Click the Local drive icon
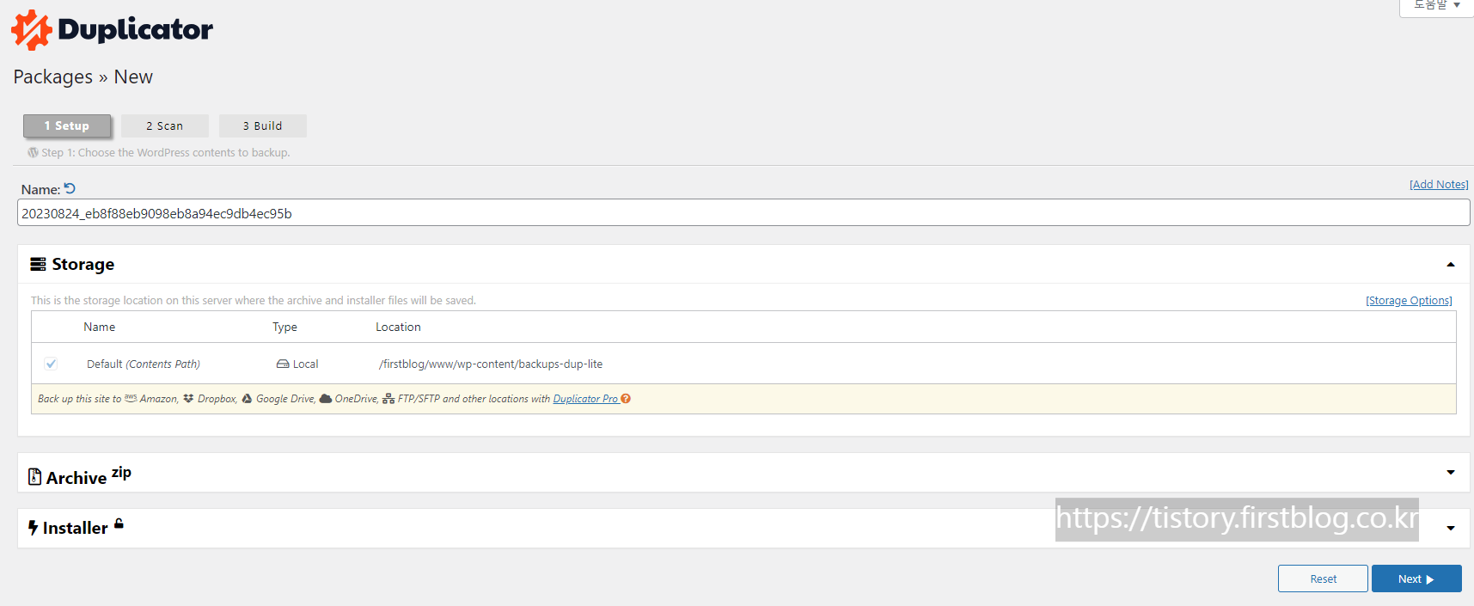1474x606 pixels. (x=283, y=364)
